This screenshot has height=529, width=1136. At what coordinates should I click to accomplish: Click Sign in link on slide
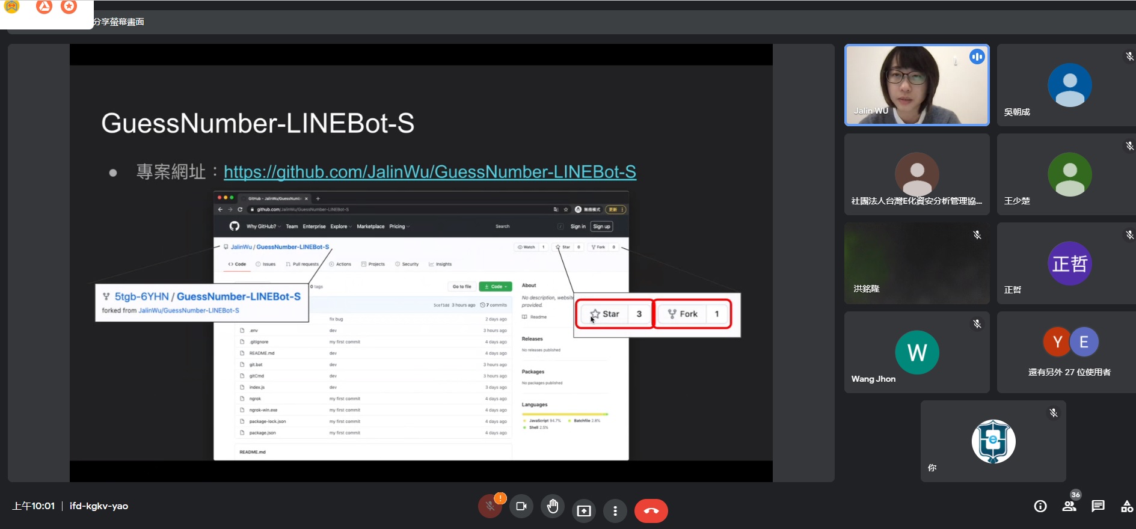pos(578,227)
